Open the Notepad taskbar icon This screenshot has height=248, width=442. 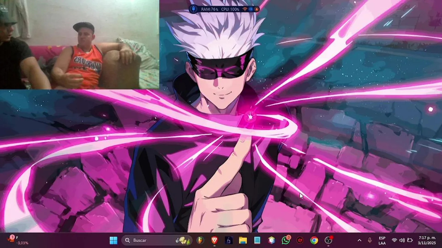coord(257,240)
